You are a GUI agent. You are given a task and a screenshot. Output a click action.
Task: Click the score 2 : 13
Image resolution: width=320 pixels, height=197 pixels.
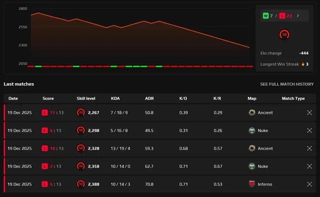pyautogui.click(x=56, y=166)
